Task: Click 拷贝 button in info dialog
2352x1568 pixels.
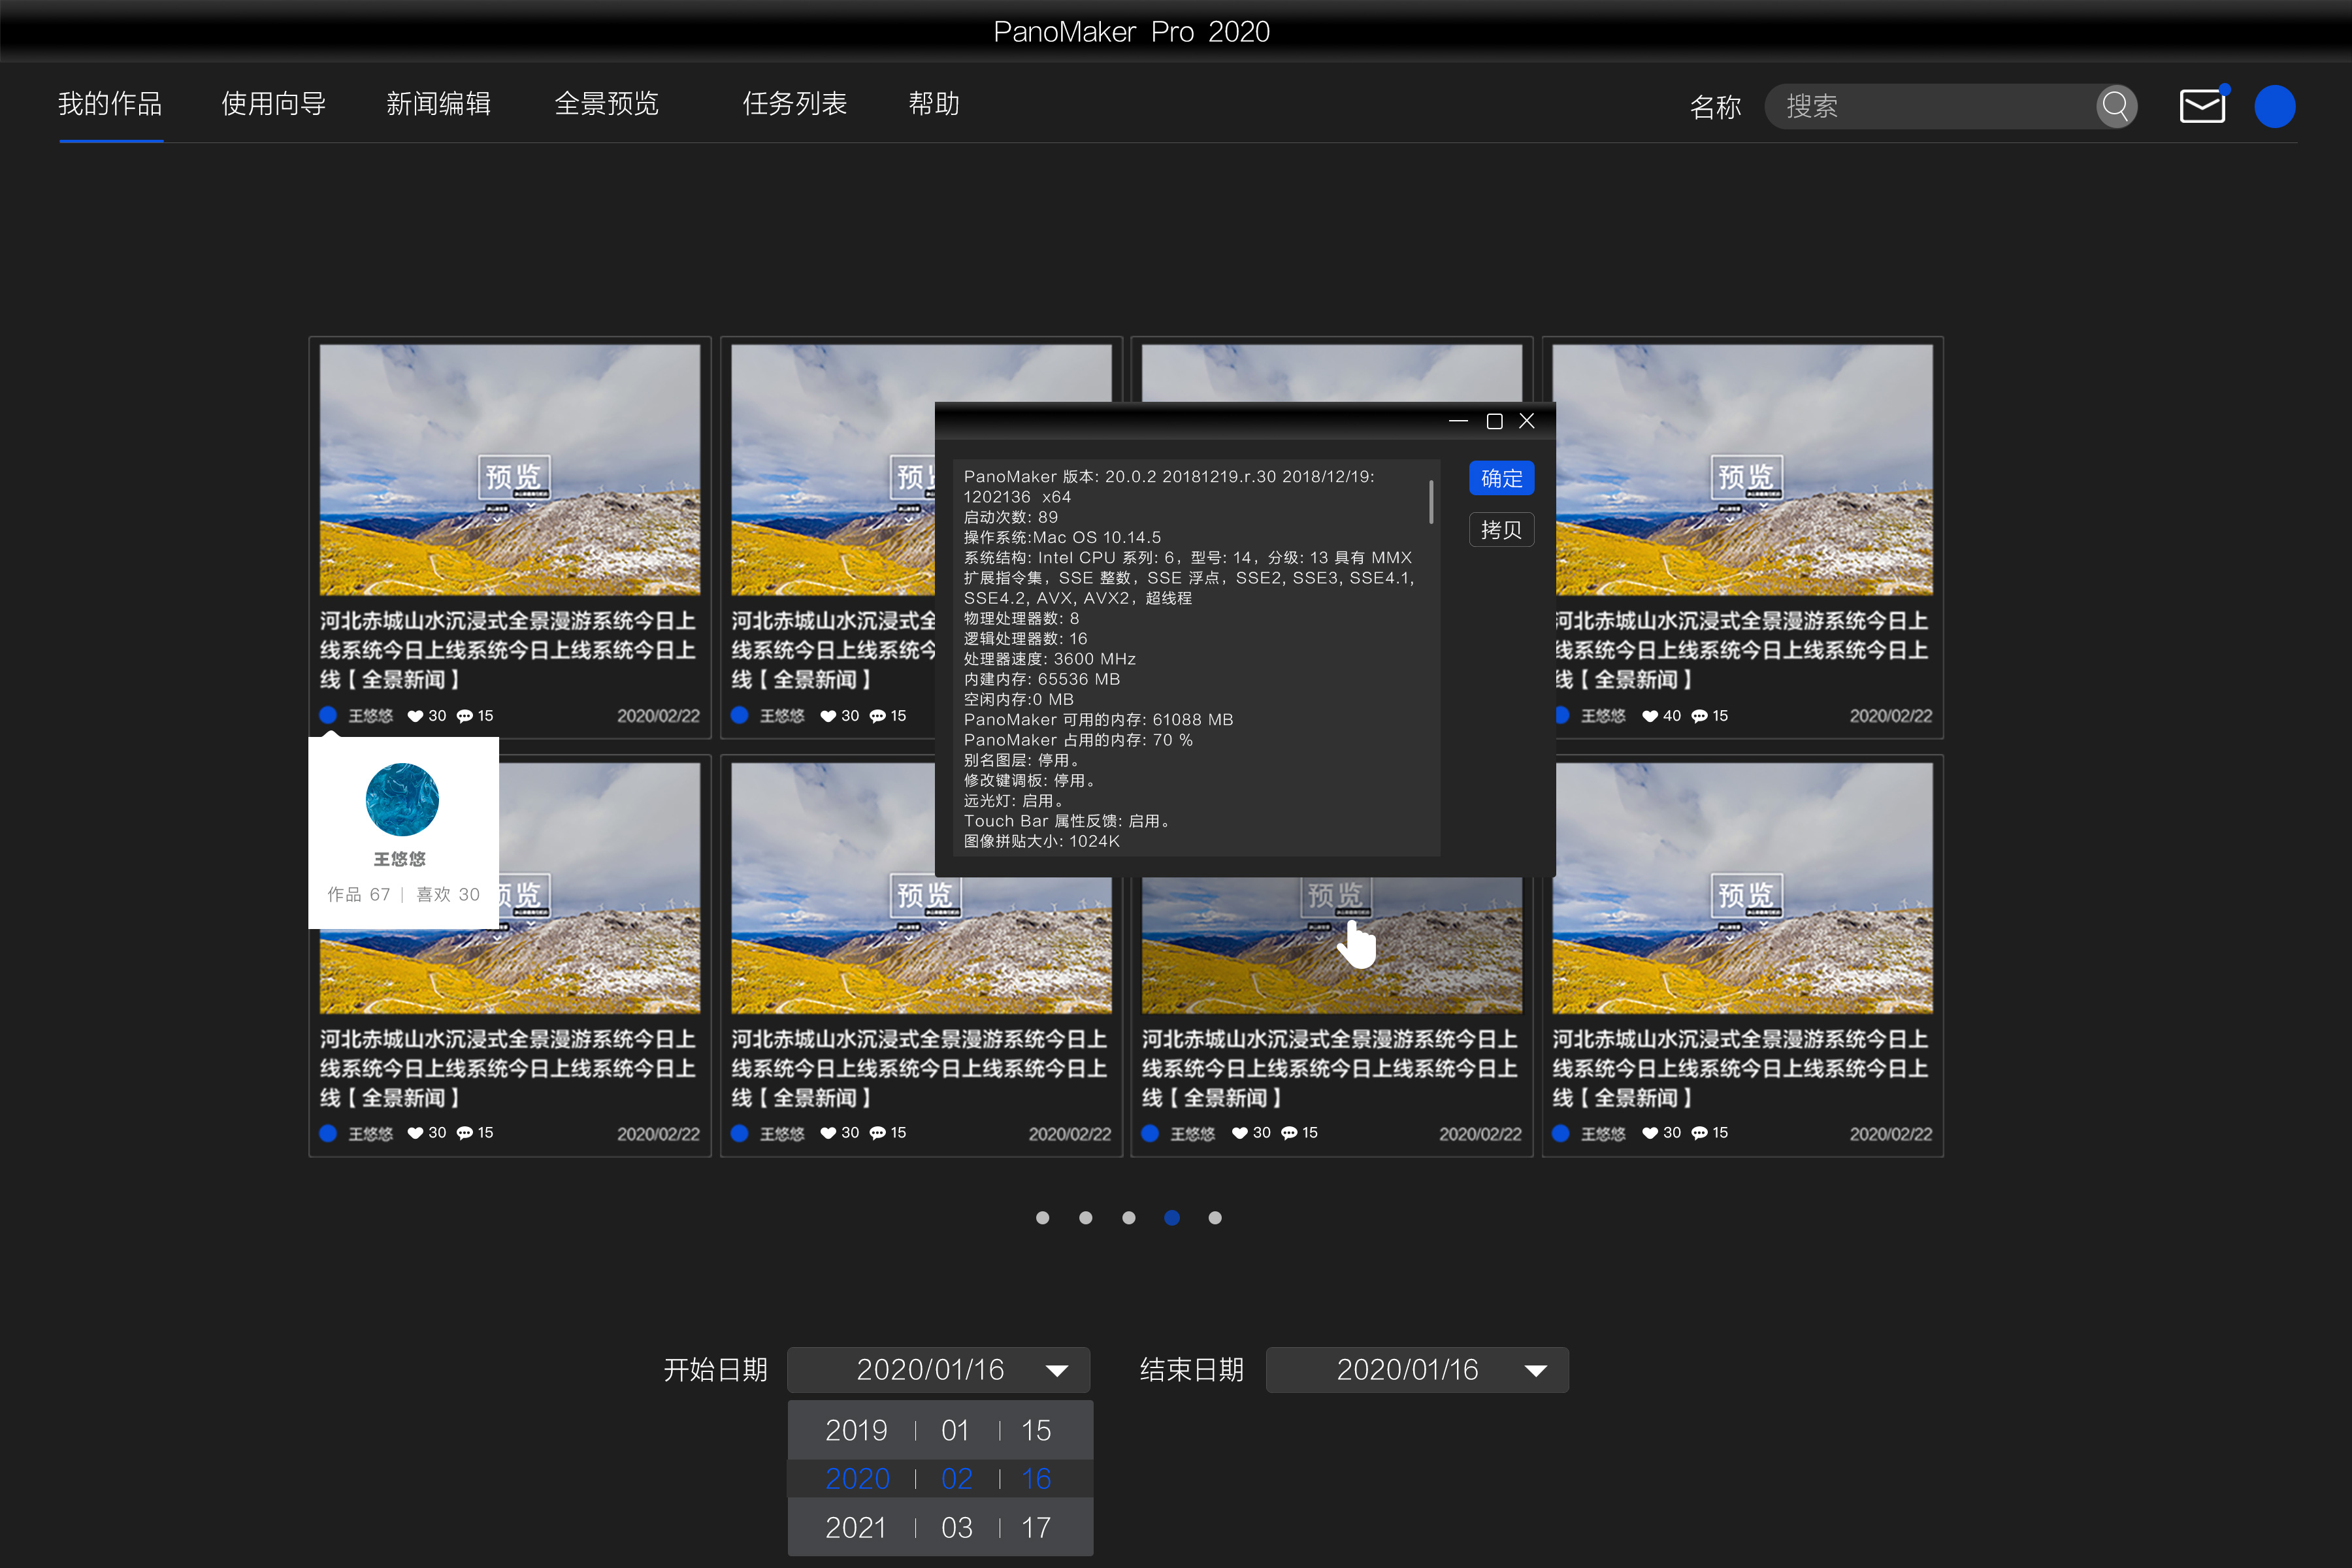Action: (1501, 529)
